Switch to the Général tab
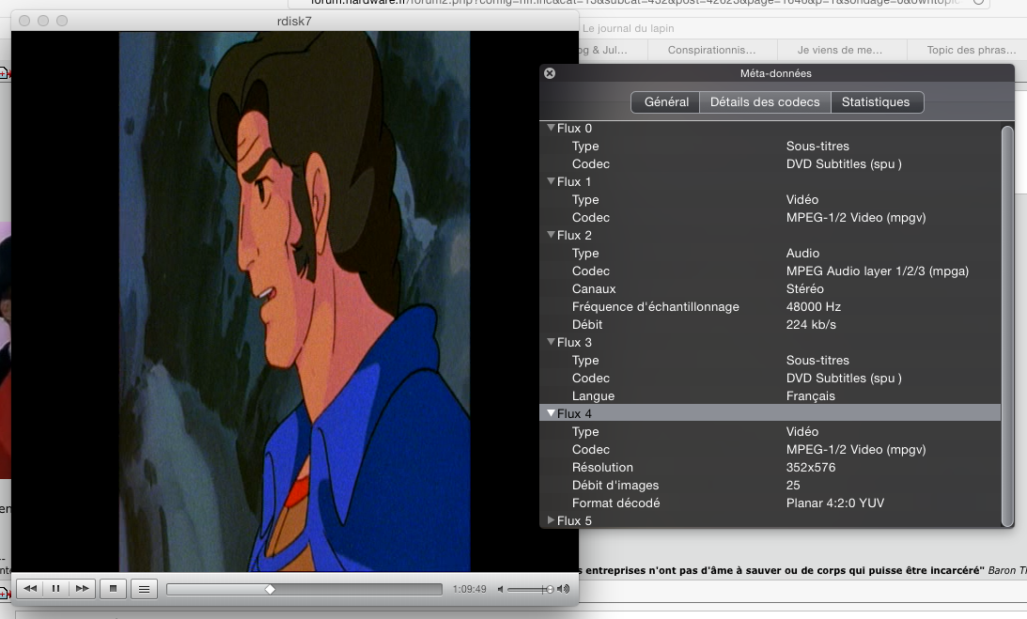 666,102
